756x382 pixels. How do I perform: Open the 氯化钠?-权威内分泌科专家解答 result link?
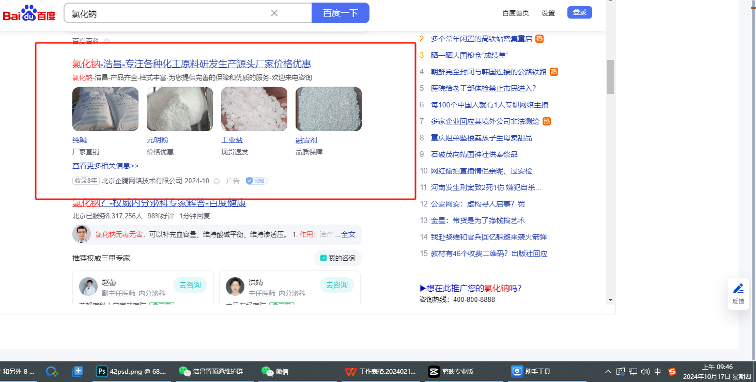pyautogui.click(x=159, y=203)
